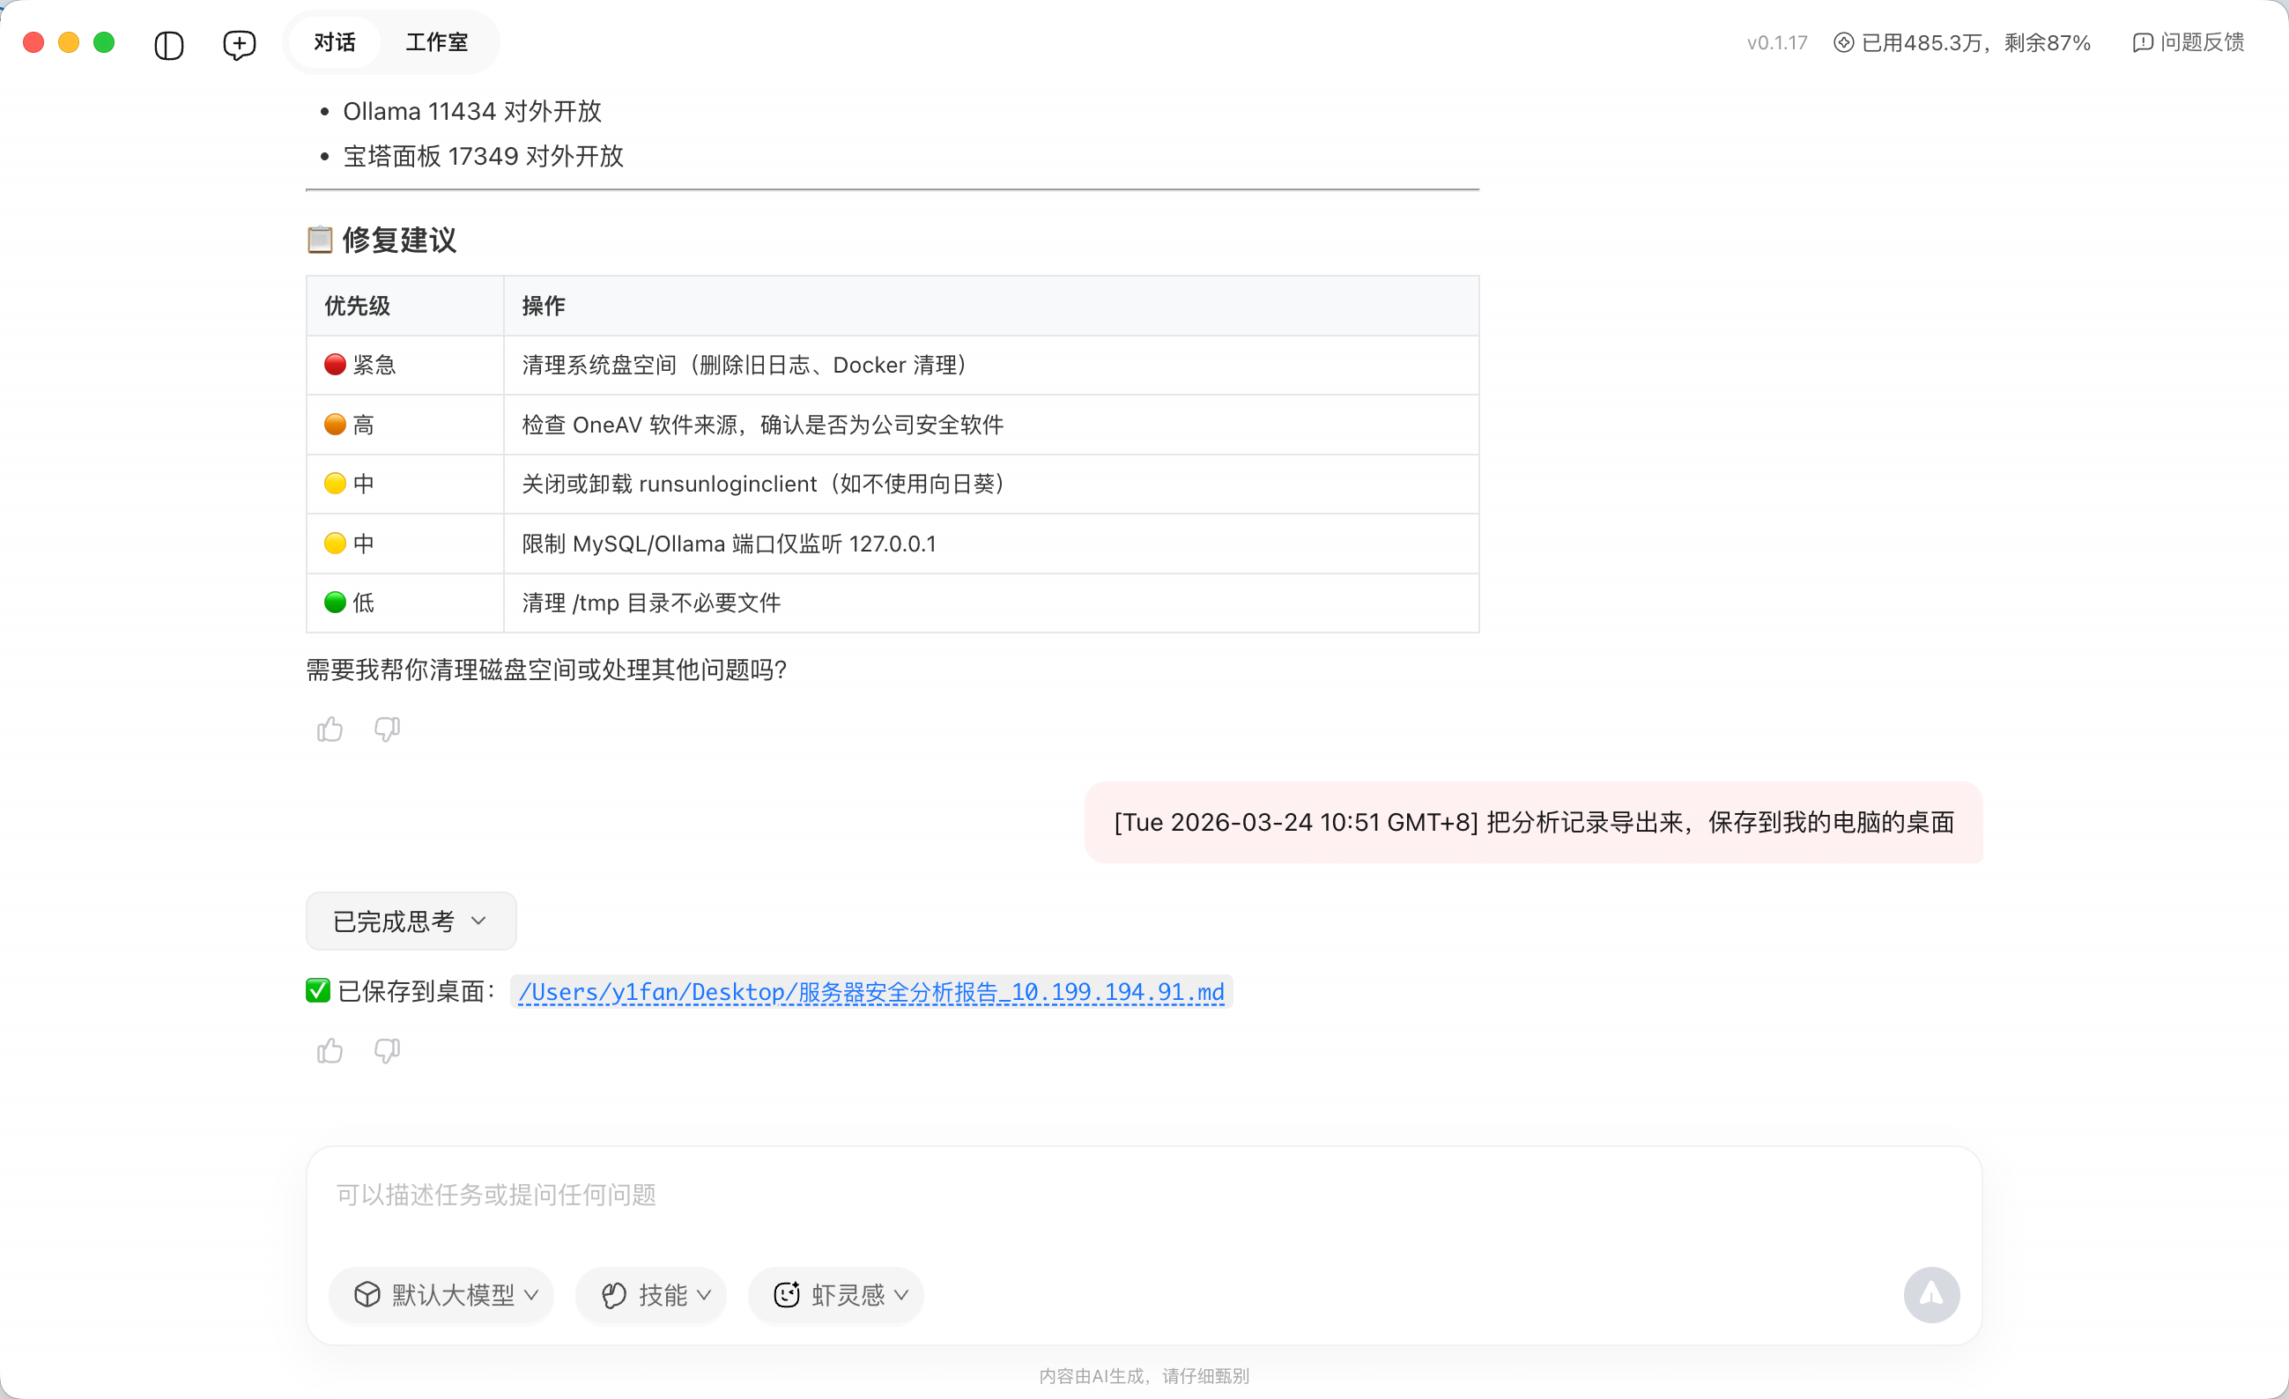Click the version number v0.1.17
Viewport: 2289px width, 1399px height.
coord(1776,43)
